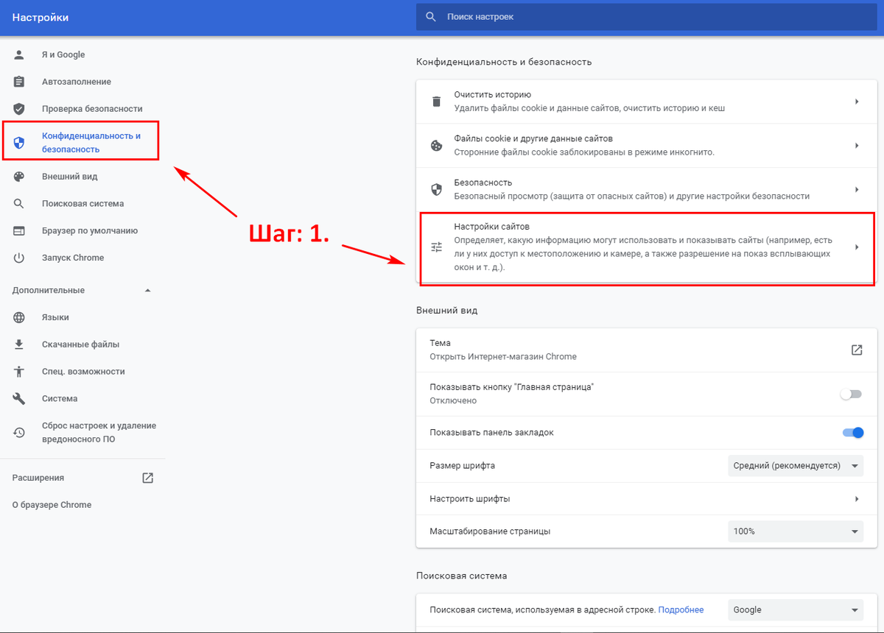Click the Подробнее link

point(681,610)
